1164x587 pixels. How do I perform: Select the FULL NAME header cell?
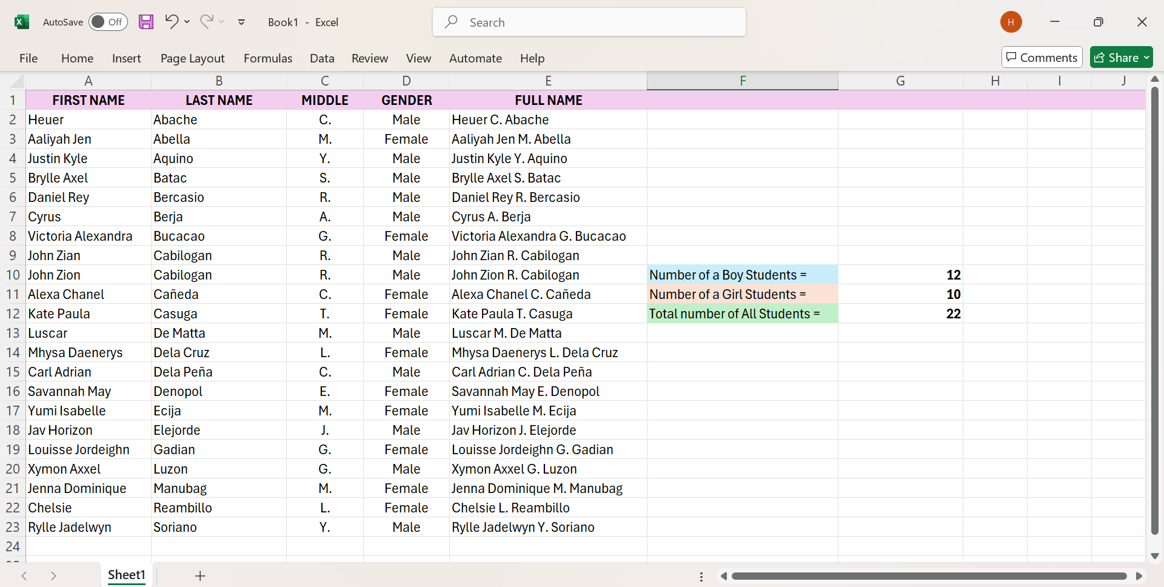click(x=548, y=100)
